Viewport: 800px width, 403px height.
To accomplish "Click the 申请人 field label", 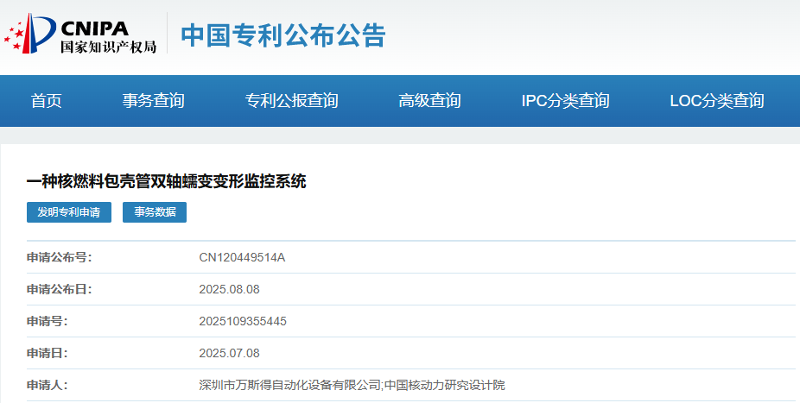I will coord(47,385).
